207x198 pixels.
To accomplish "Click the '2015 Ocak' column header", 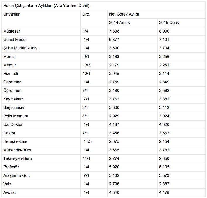I will tap(169, 23).
